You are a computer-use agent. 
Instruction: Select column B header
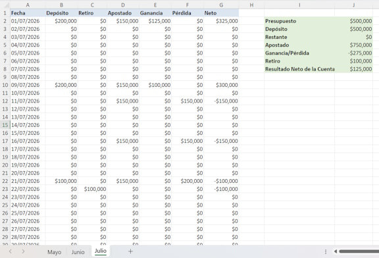coord(61,5)
